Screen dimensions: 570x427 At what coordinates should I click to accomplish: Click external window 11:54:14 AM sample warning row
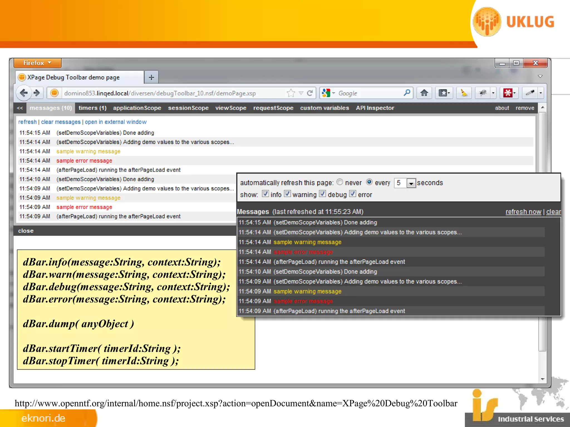(391, 242)
